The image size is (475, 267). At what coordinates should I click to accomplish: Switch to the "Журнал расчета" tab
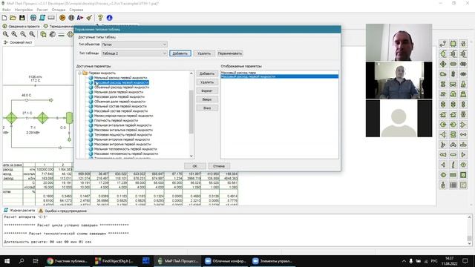[19, 211]
